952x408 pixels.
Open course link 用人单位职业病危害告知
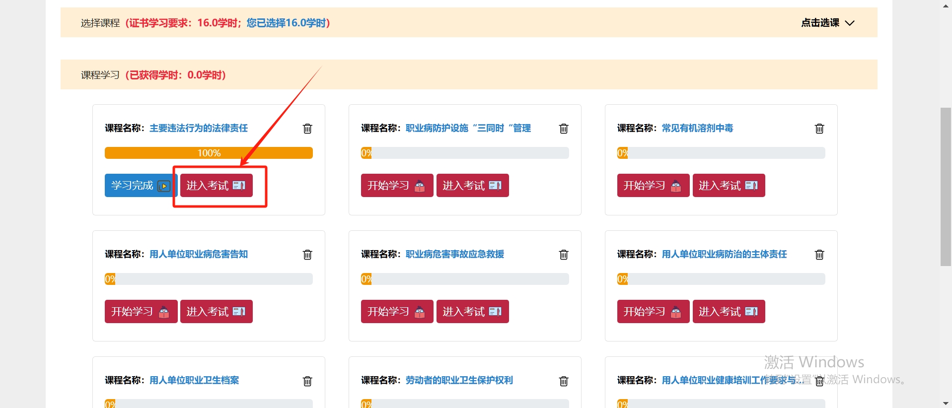pos(199,254)
